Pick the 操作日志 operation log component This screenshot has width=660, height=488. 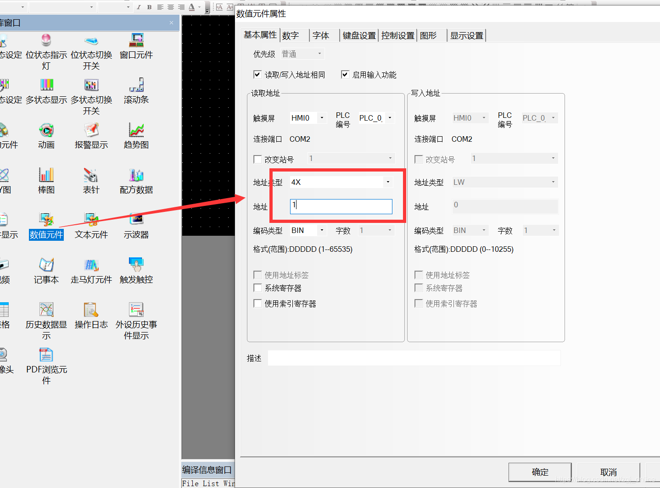(91, 310)
